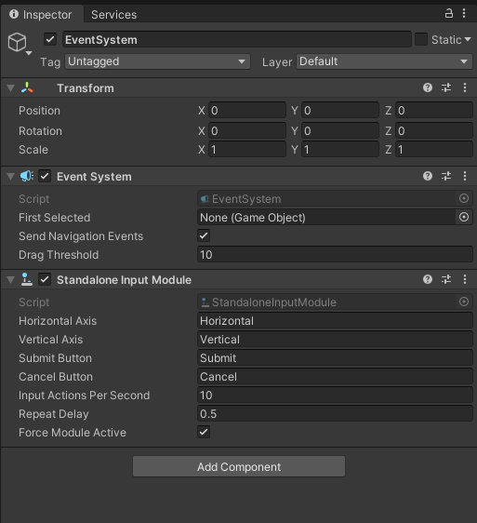This screenshot has height=523, width=477.
Task: Uncheck Send Navigation Events
Action: pyautogui.click(x=204, y=235)
